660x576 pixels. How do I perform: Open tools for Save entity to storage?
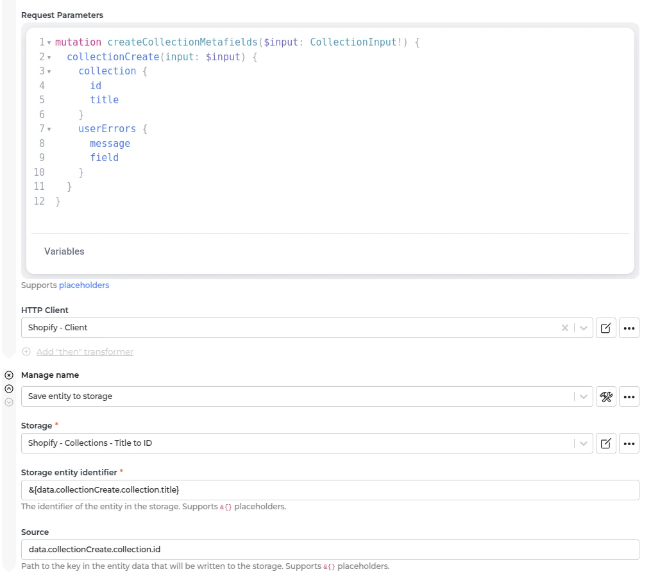point(606,396)
